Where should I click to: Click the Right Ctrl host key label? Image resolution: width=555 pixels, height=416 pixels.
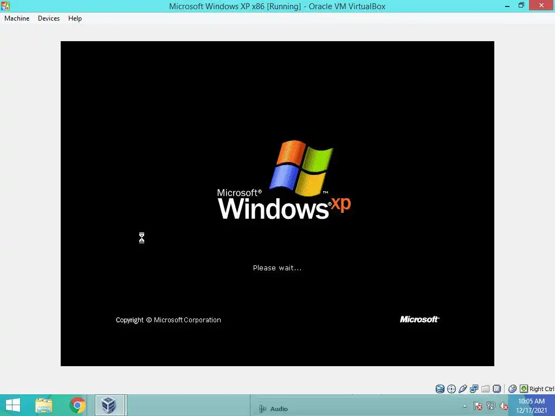coord(541,389)
